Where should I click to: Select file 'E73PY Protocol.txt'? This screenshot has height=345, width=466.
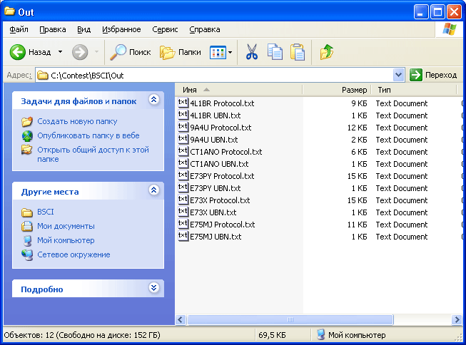pos(222,176)
